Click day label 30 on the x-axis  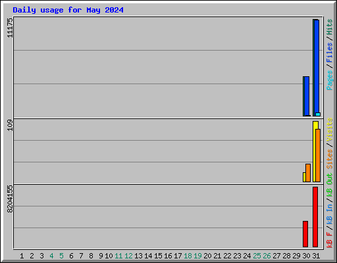[306, 256]
